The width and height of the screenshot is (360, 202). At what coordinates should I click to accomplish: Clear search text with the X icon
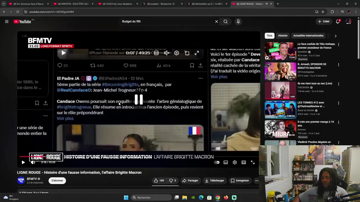(217, 22)
